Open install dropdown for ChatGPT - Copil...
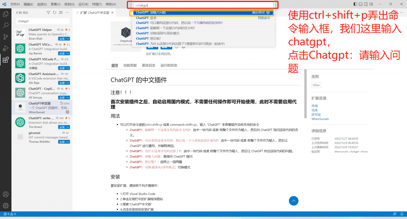 tap(68, 98)
